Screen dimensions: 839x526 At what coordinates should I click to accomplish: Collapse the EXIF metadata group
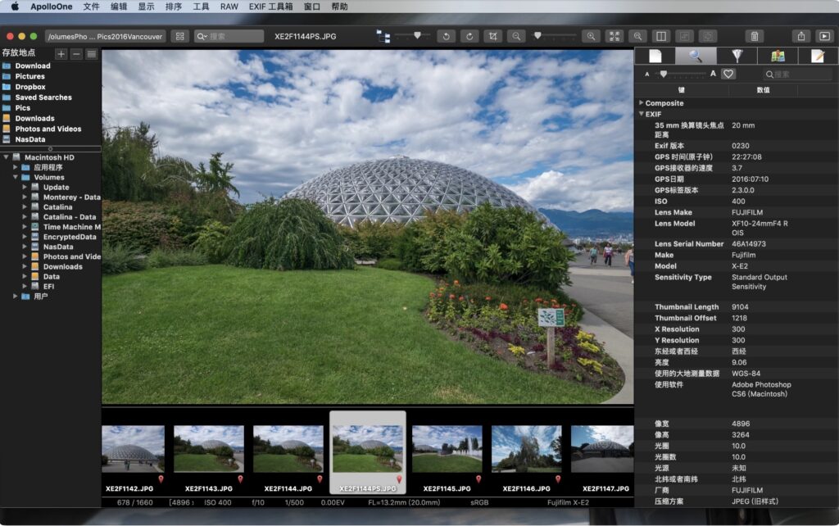[x=642, y=114]
